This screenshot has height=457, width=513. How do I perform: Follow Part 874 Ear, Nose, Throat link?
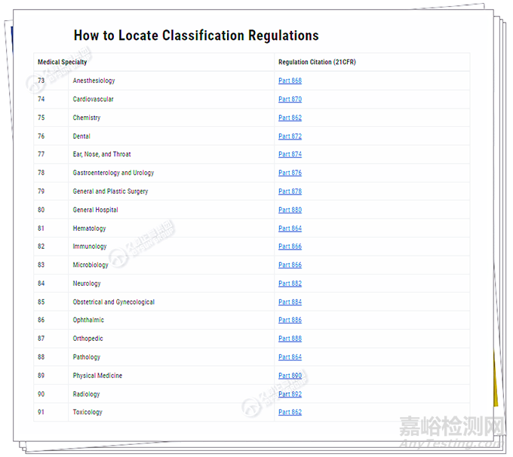[x=290, y=154]
